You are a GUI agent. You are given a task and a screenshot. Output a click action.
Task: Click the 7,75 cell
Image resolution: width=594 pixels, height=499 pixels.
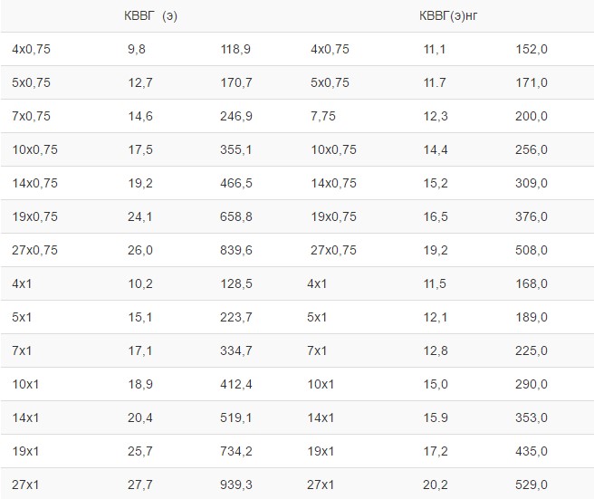(323, 117)
